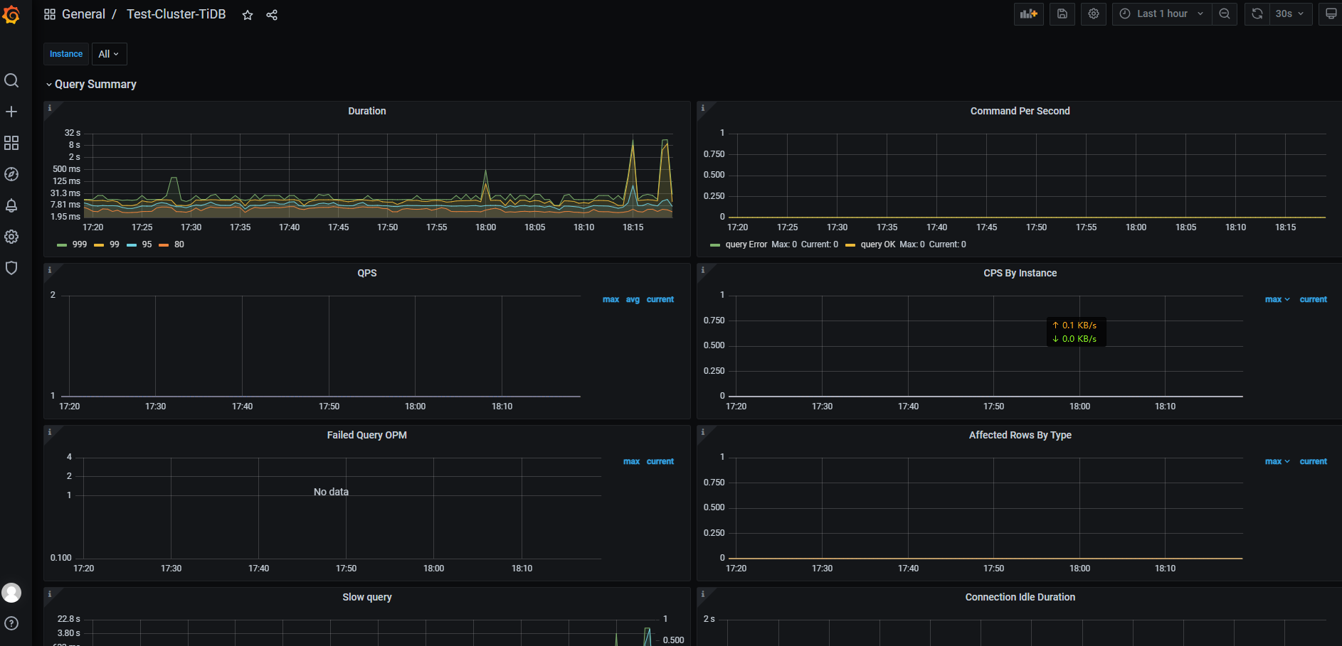
Task: Sort QPS legend by avg column
Action: (x=633, y=300)
